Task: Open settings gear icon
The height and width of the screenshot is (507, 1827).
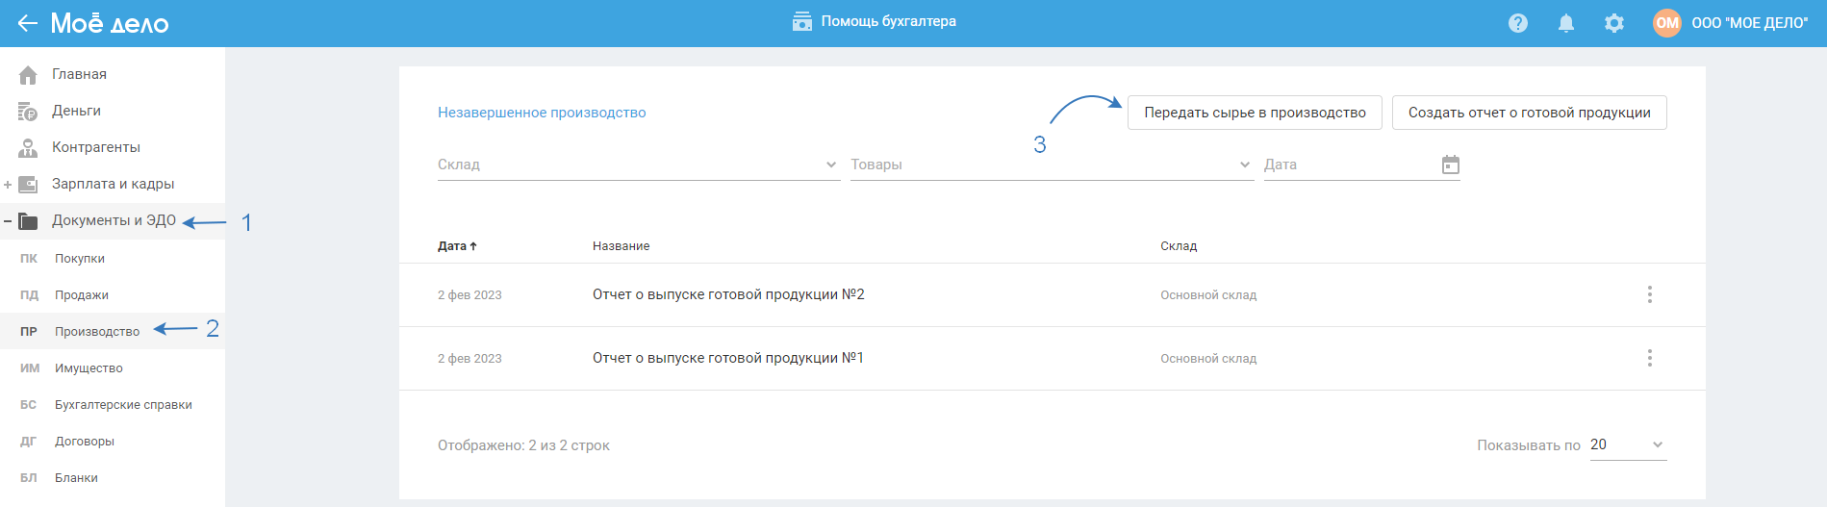Action: 1614,23
